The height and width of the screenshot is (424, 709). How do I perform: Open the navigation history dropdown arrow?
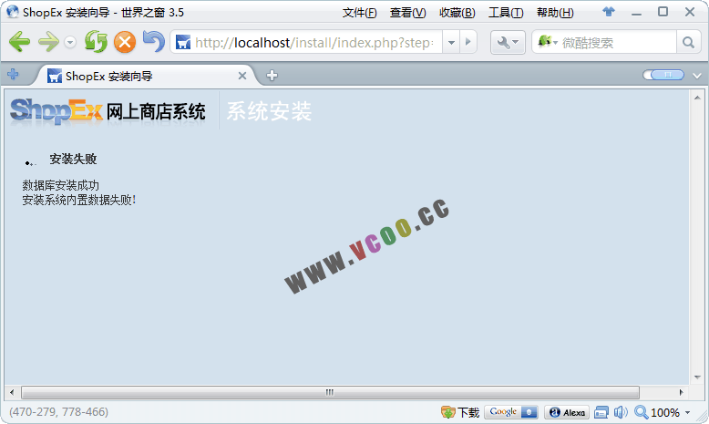click(70, 43)
